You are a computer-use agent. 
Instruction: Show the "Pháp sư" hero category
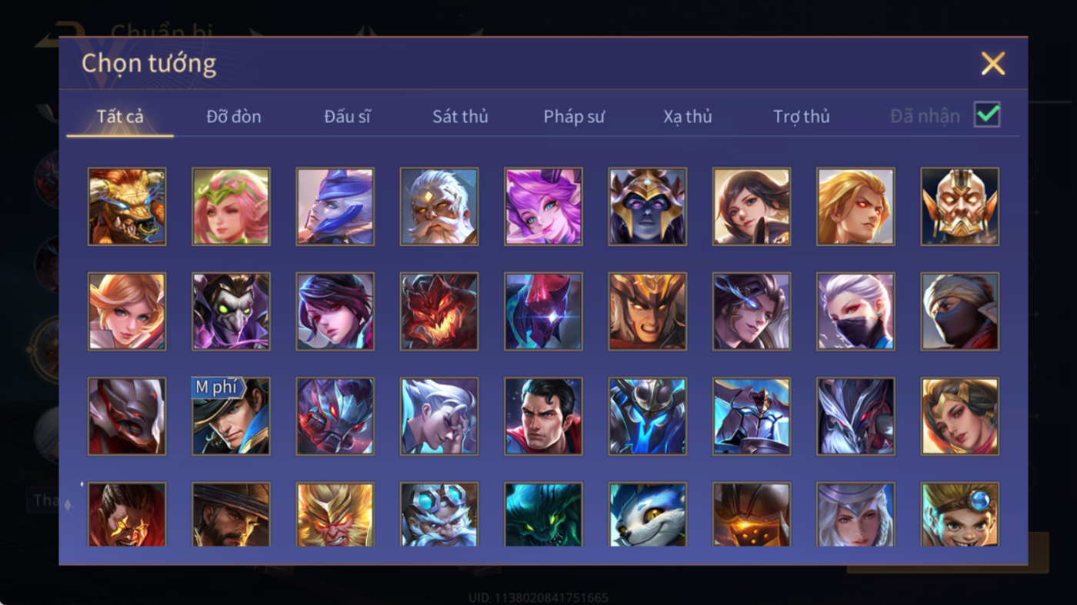pyautogui.click(x=574, y=117)
